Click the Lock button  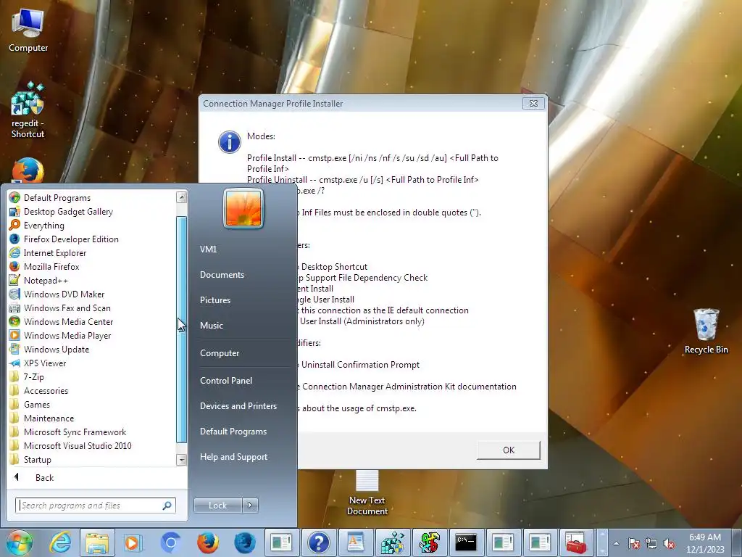[217, 506]
